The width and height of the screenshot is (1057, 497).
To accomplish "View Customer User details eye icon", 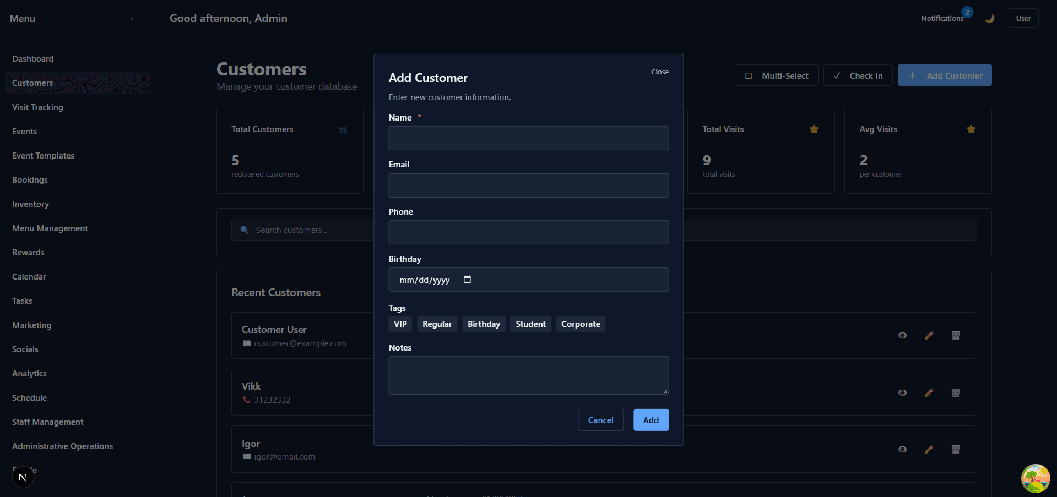I will [902, 336].
